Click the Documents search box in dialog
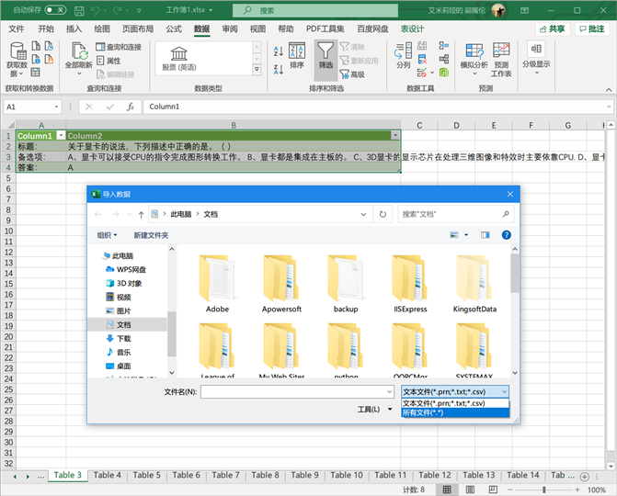 click(x=456, y=214)
